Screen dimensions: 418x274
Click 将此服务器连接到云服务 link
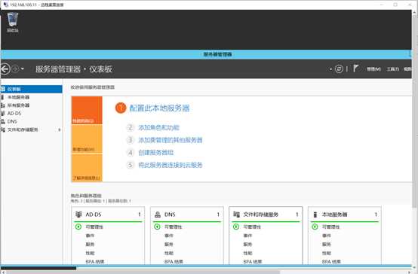(x=170, y=165)
